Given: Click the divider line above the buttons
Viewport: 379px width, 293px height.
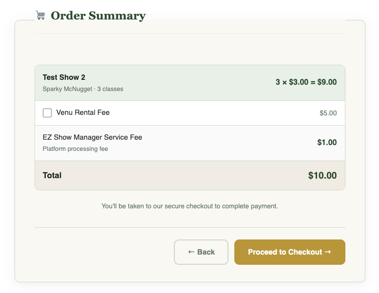Looking at the screenshot, I should click(189, 227).
